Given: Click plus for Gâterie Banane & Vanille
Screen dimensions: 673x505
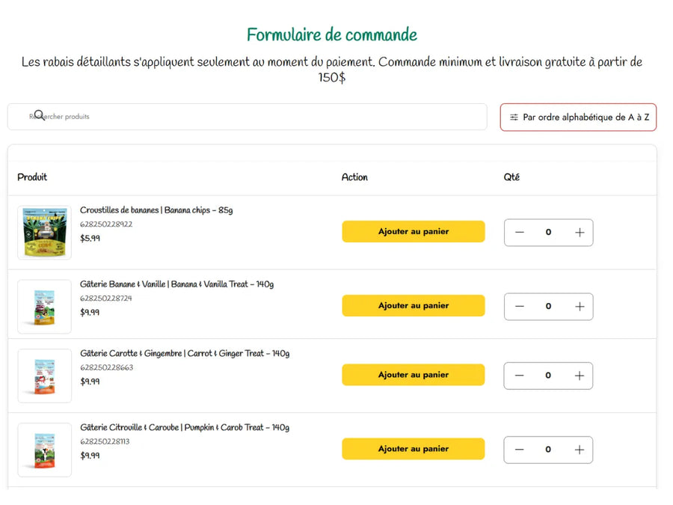Looking at the screenshot, I should click(579, 307).
